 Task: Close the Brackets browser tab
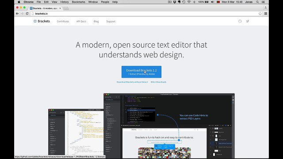pyautogui.click(x=60, y=8)
